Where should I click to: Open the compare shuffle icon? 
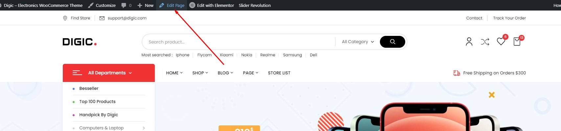tap(485, 42)
